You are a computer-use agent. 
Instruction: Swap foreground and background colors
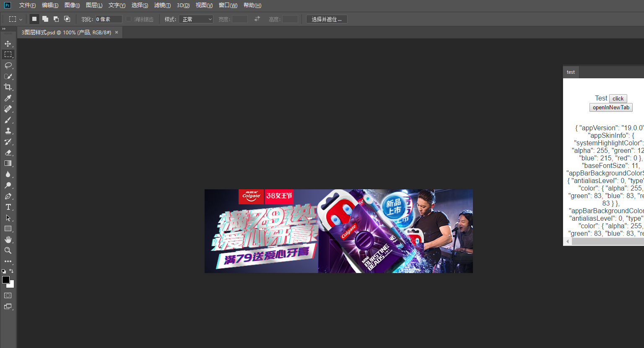point(11,271)
